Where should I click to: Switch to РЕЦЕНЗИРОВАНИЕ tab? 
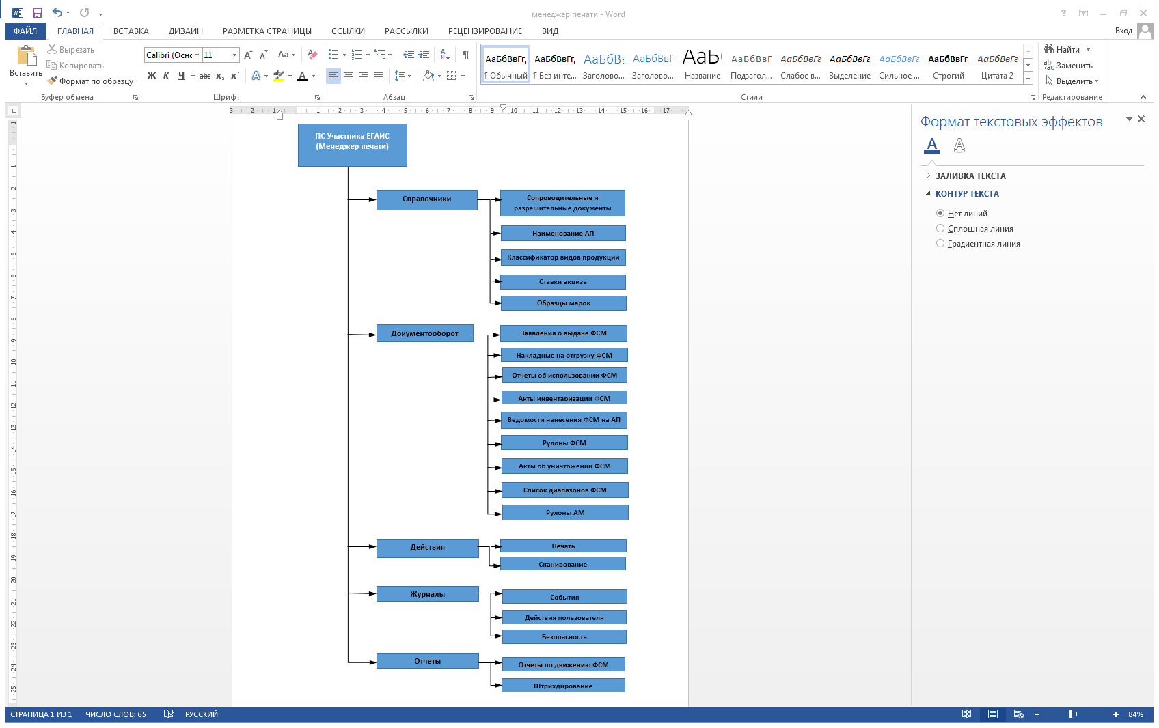pos(485,31)
